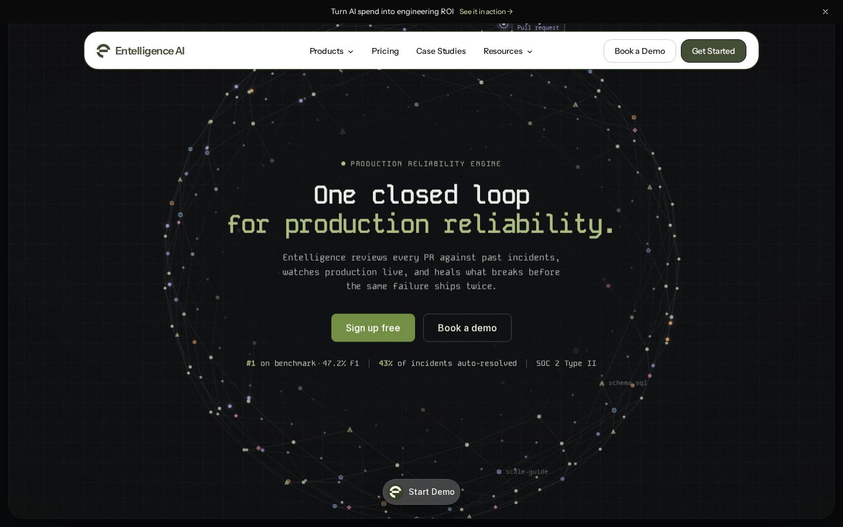Click the Get Started button
The height and width of the screenshot is (527, 843).
click(713, 51)
